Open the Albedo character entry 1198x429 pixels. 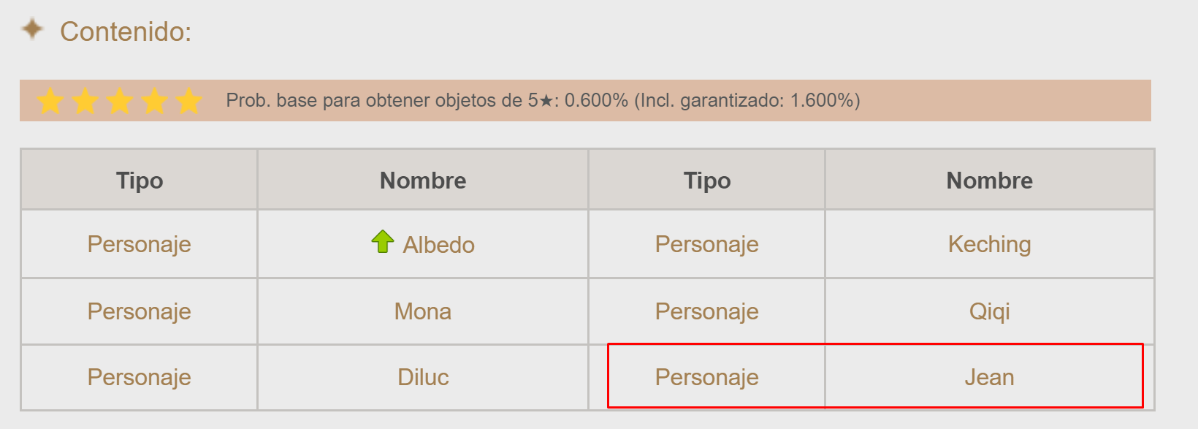[x=438, y=245]
